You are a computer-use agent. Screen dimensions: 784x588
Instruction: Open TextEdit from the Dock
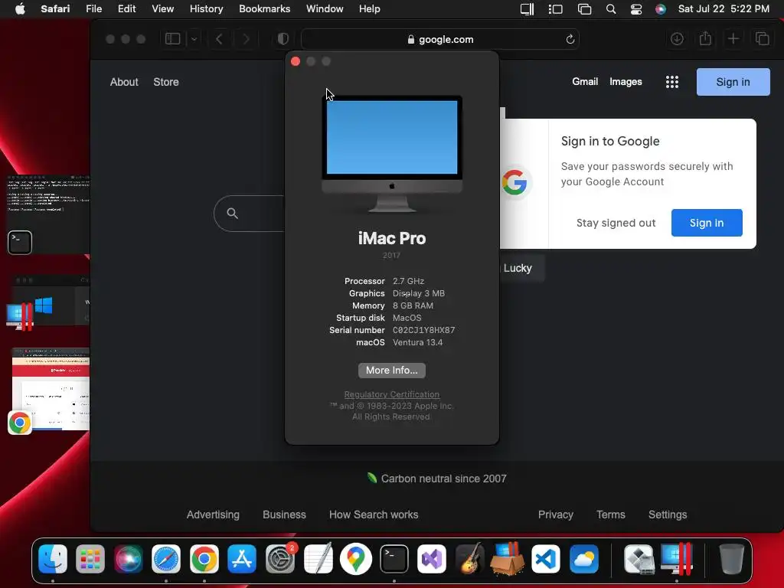pos(318,558)
